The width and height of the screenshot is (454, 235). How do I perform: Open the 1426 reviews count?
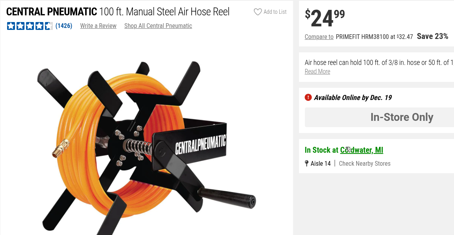pyautogui.click(x=64, y=26)
